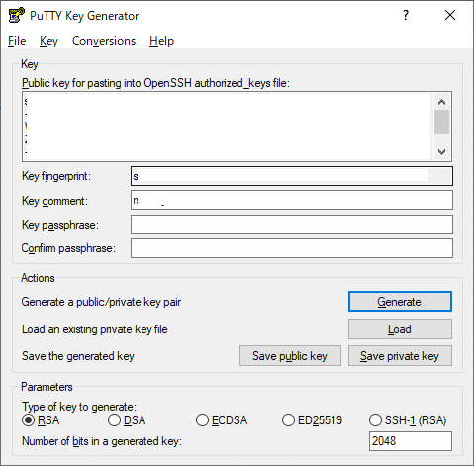Click the 'Key passphrase:' label
474x466 pixels.
[x=60, y=225]
